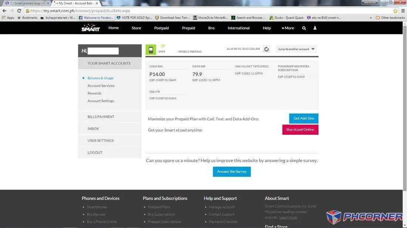This screenshot has height=228, width=407.
Task: Open INBOX in the sidebar
Action: 110,129
